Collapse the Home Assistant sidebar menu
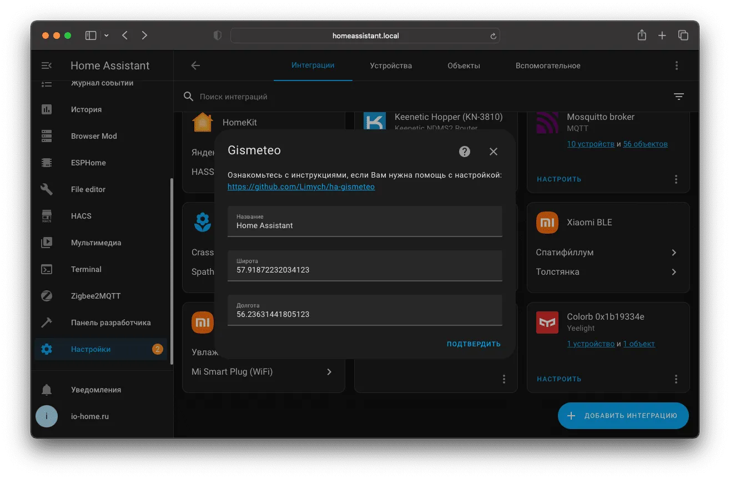730x479 pixels. click(x=47, y=65)
